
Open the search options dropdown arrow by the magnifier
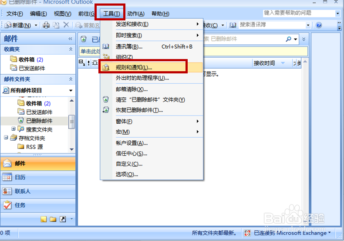point(296,40)
